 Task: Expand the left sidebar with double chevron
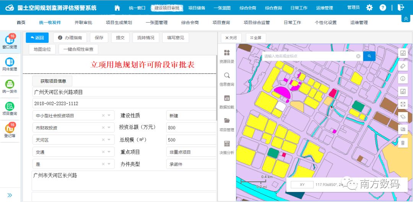[10, 195]
